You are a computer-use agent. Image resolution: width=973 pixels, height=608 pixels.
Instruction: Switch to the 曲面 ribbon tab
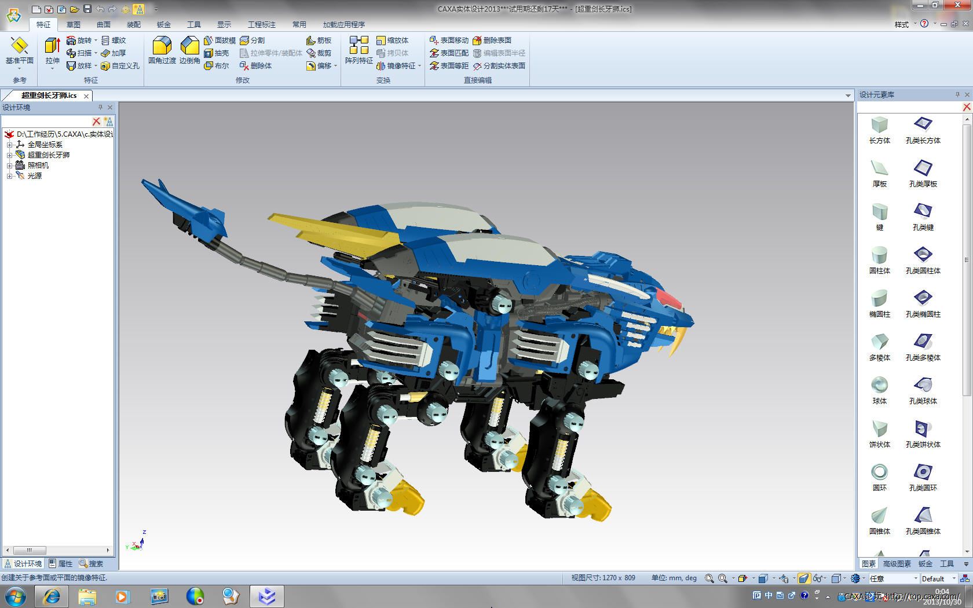coord(104,24)
